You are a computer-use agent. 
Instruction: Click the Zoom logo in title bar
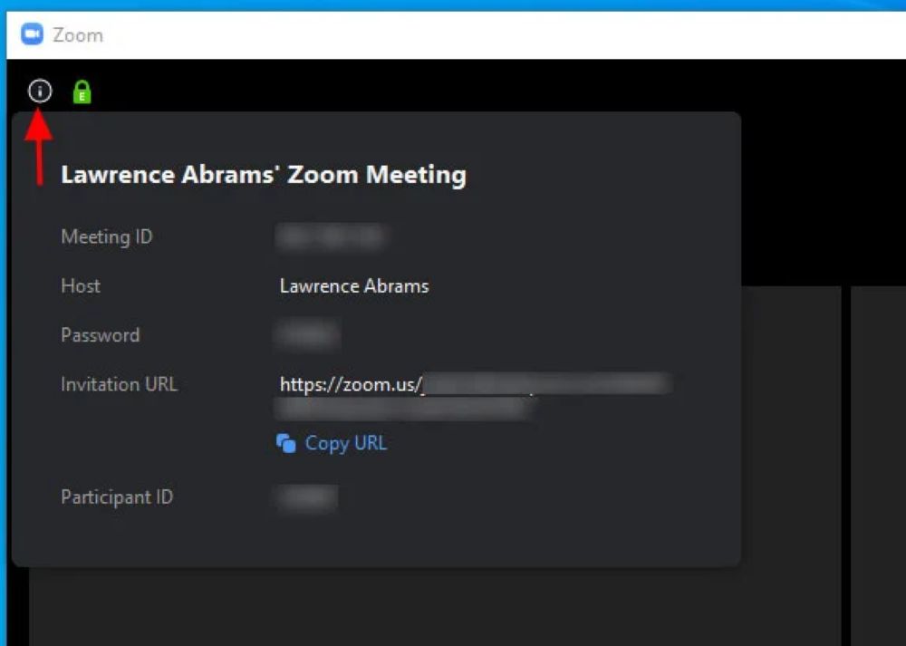point(32,35)
